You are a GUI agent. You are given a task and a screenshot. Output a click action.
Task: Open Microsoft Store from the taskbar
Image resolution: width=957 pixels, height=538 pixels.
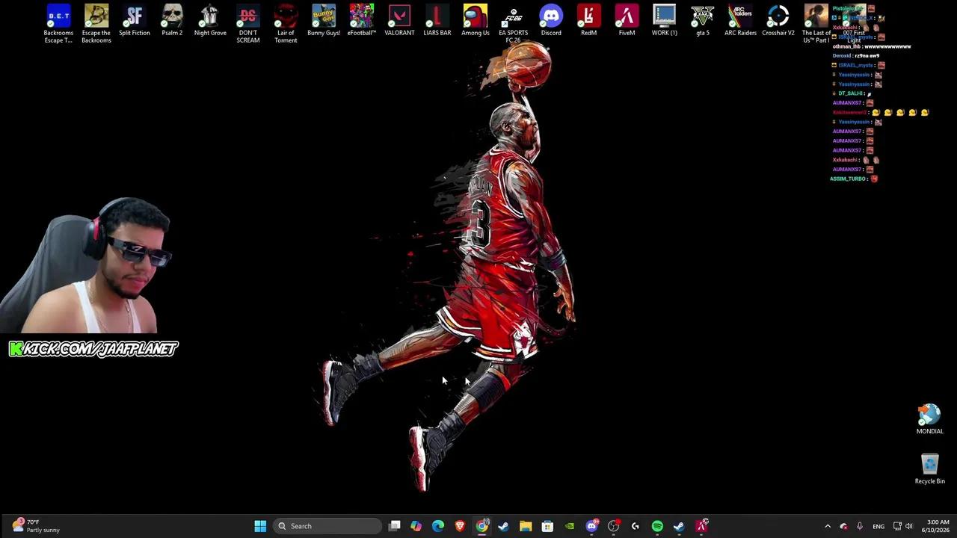[x=547, y=526]
